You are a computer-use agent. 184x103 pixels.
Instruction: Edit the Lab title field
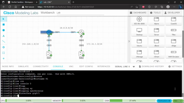pyautogui.click(x=80, y=13)
